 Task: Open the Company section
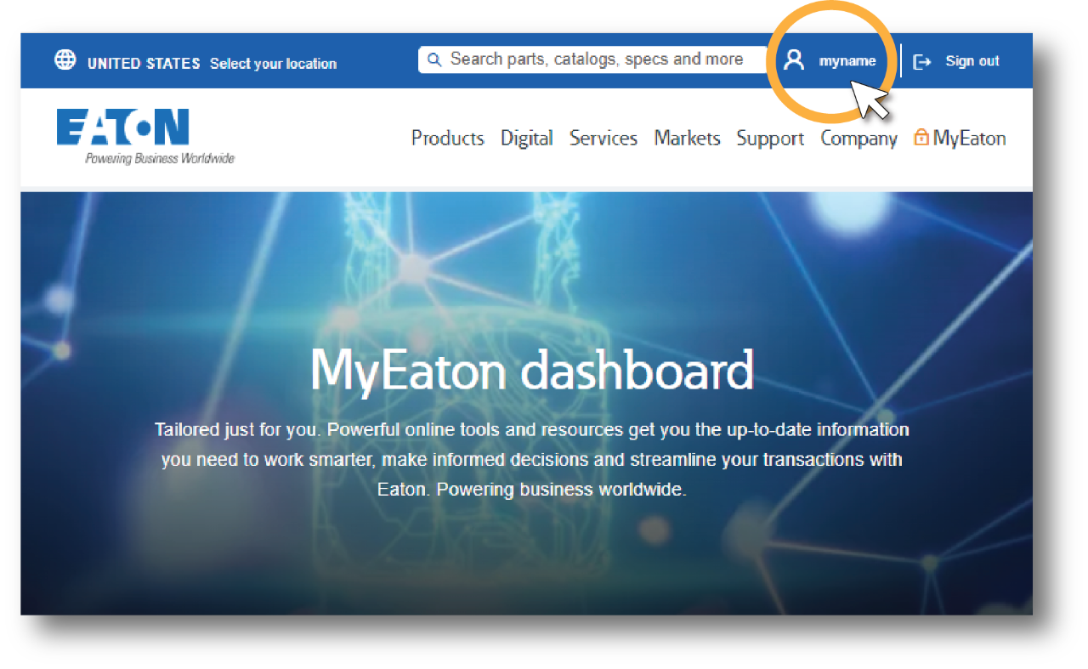(x=858, y=138)
